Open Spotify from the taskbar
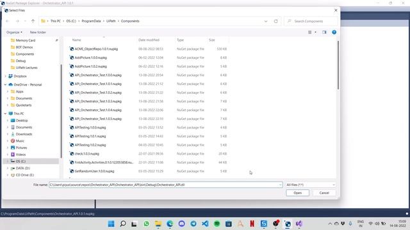 pyautogui.click(x=217, y=224)
